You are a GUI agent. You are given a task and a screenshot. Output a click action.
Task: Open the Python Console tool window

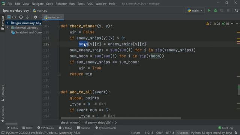point(106,128)
